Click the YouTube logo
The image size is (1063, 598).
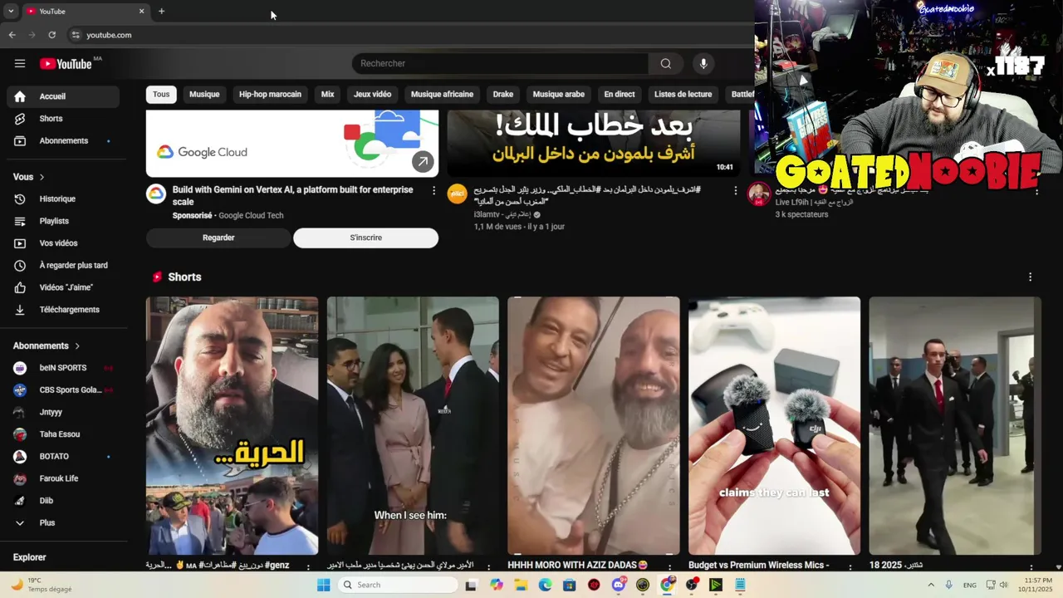point(66,64)
